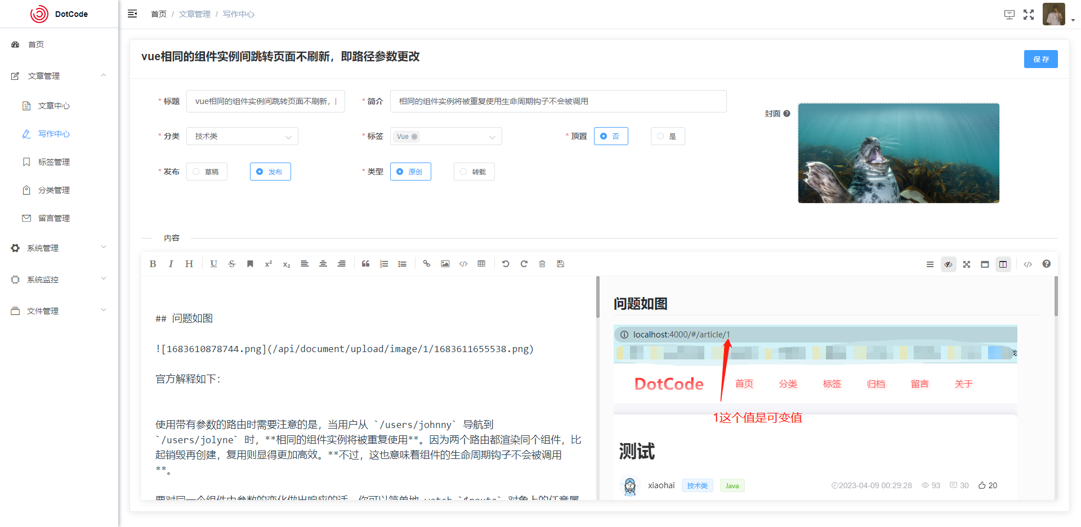This screenshot has height=527, width=1081.
Task: Expand the 系统管理 menu group
Action: (x=59, y=248)
